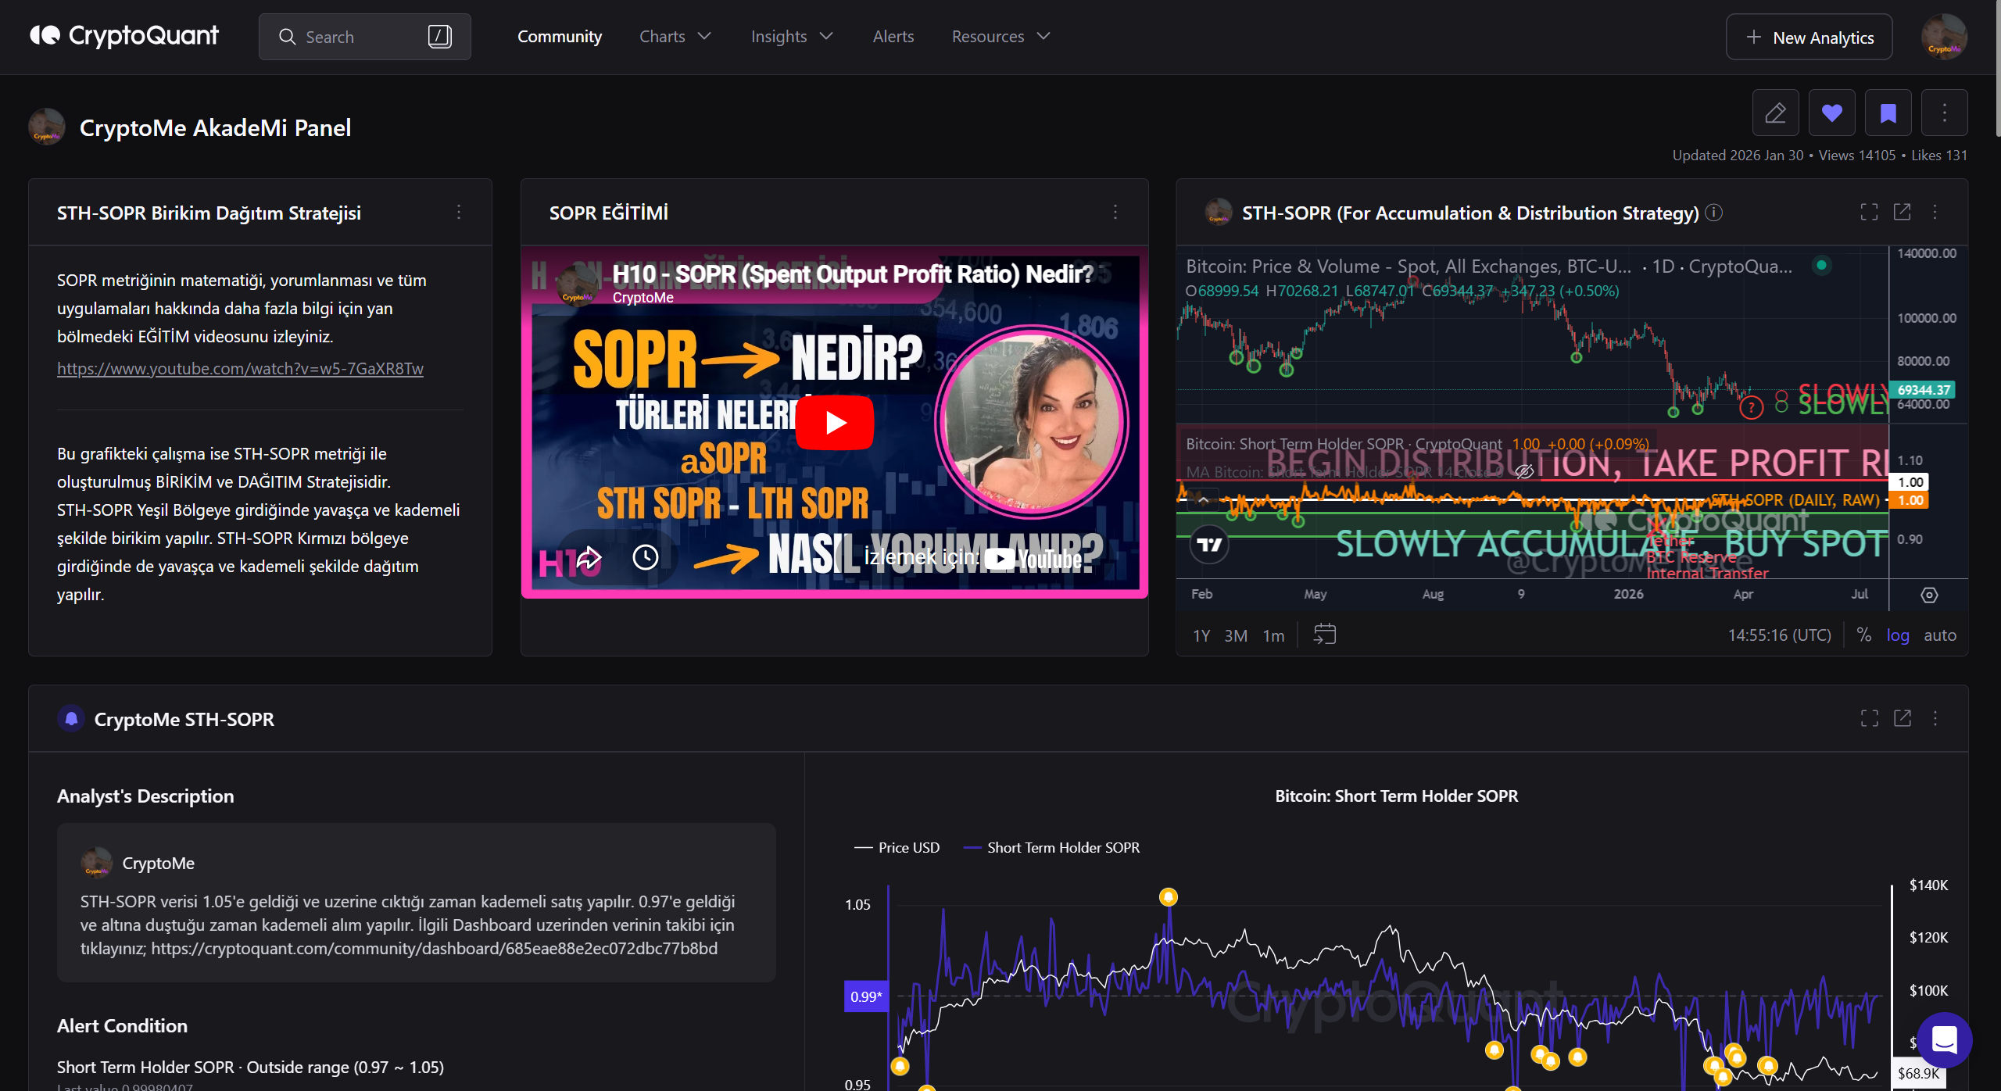The width and height of the screenshot is (2001, 1091).
Task: Open the YouTube SOPR education link
Action: pos(240,368)
